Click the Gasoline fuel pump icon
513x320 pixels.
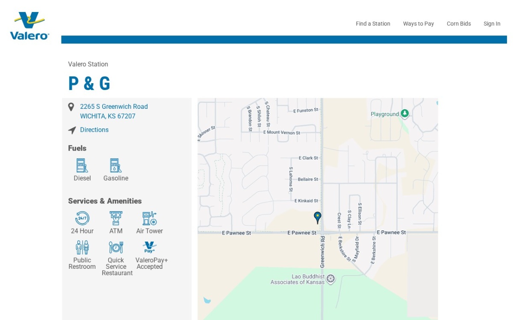click(x=115, y=166)
